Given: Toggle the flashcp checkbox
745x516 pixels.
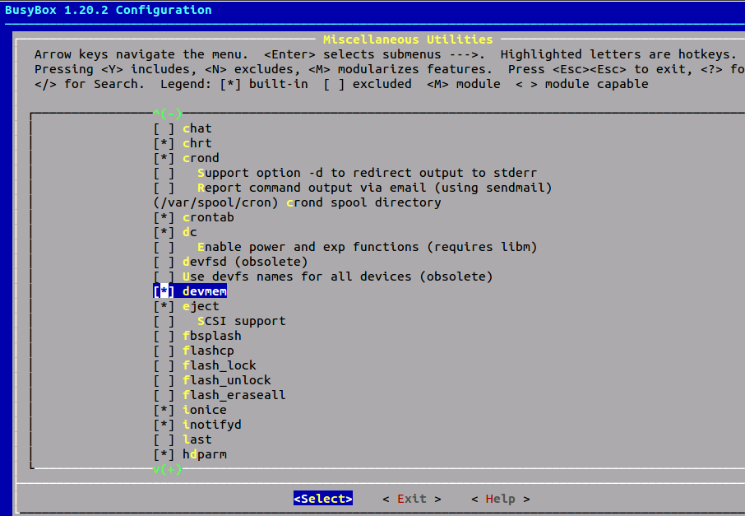Looking at the screenshot, I should tap(164, 351).
